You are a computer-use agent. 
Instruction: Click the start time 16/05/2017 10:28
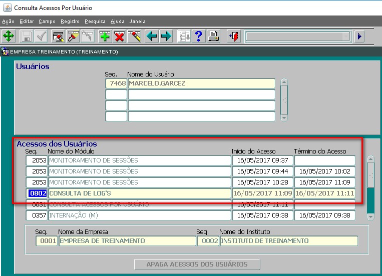[x=262, y=182]
